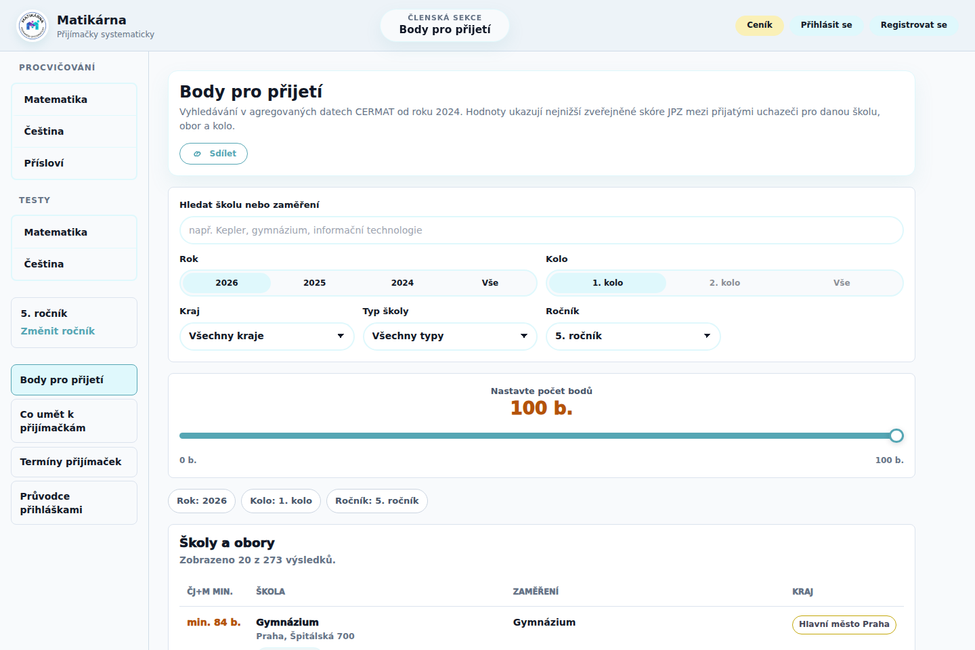Open Matematika under Procvičování
Screen dimensions: 975x650
[74, 100]
